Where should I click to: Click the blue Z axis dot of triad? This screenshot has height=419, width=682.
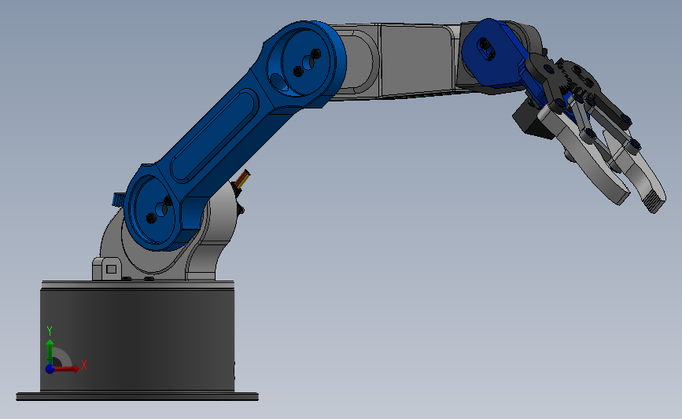[x=50, y=369]
